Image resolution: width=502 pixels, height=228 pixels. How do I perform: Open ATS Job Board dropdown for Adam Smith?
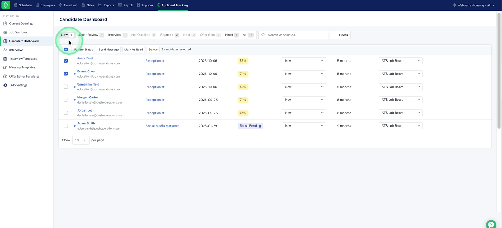coord(400,126)
